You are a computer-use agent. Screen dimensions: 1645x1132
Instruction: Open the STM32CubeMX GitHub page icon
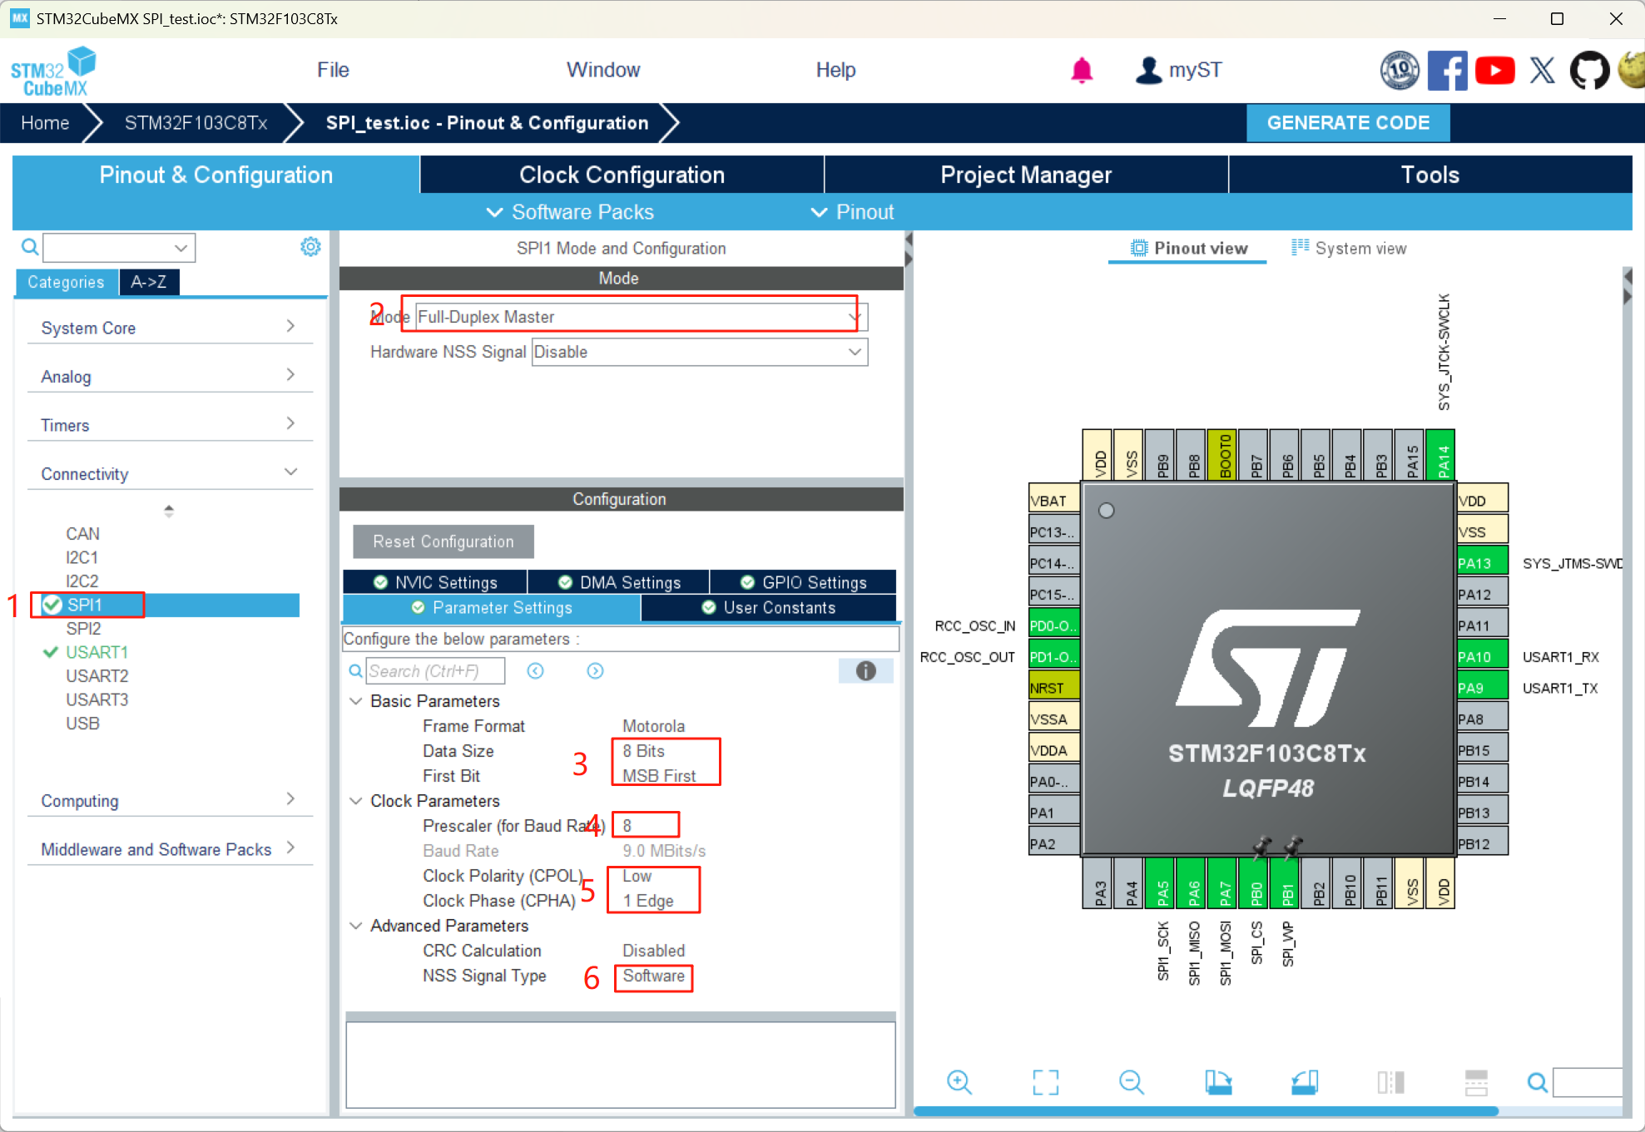(1589, 70)
